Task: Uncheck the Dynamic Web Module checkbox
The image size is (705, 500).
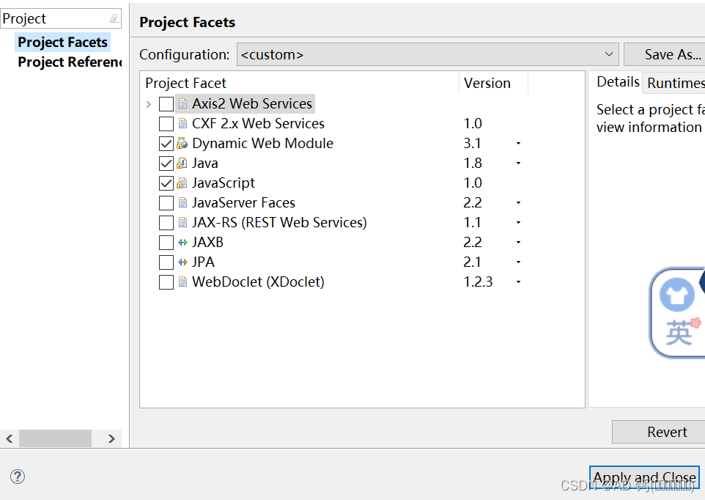Action: point(166,144)
